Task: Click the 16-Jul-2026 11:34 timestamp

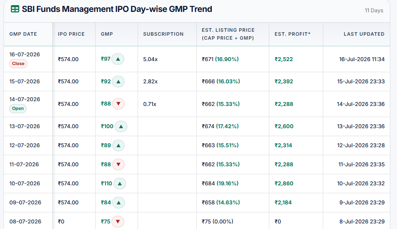Action: 362,59
